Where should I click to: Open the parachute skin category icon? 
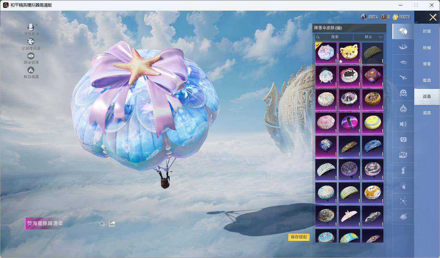[403, 31]
